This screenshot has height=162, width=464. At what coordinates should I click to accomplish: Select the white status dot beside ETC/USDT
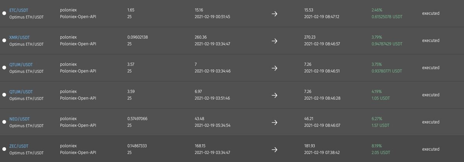pyautogui.click(x=4, y=13)
